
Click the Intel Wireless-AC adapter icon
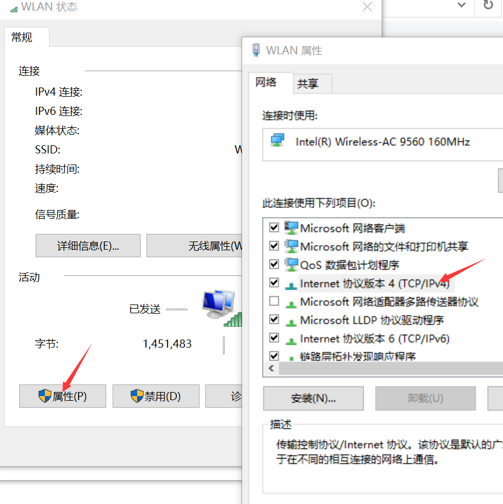[x=277, y=141]
